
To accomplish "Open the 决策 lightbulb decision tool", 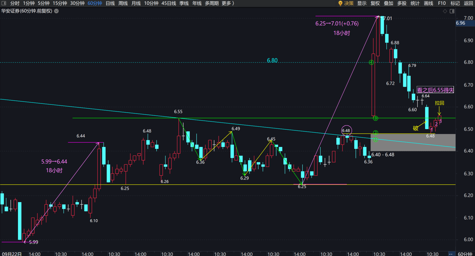I will tap(346, 3).
